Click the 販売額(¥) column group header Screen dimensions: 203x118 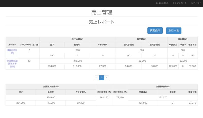coord(142,39)
